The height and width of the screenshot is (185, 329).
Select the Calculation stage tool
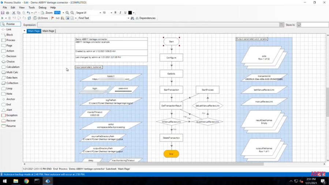point(11,67)
